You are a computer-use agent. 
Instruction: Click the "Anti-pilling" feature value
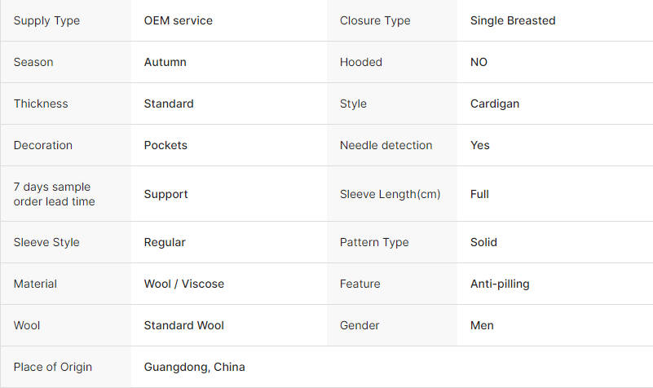coord(499,284)
